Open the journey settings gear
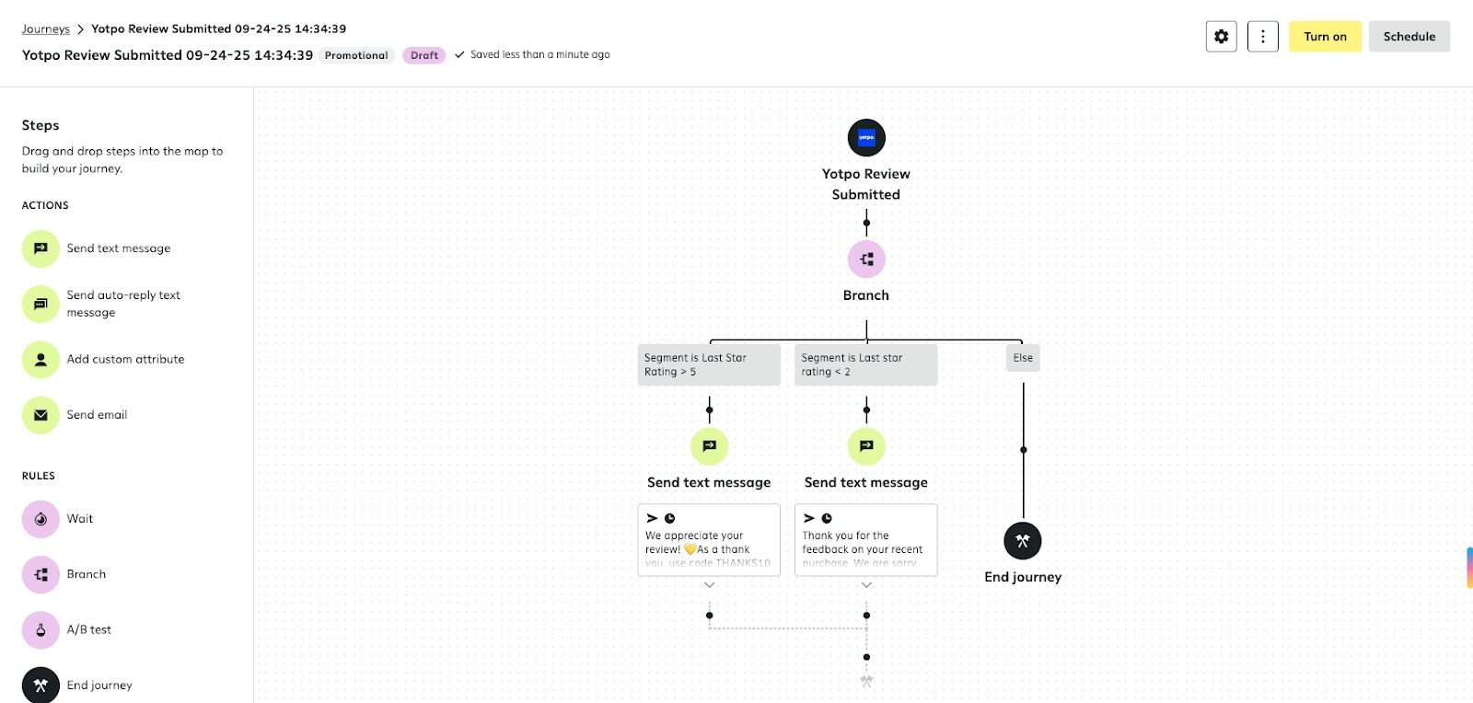Image resolution: width=1473 pixels, height=703 pixels. [x=1221, y=37]
